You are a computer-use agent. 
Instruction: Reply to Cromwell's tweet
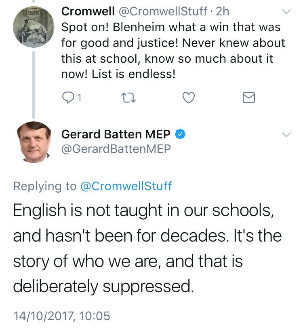[x=67, y=97]
